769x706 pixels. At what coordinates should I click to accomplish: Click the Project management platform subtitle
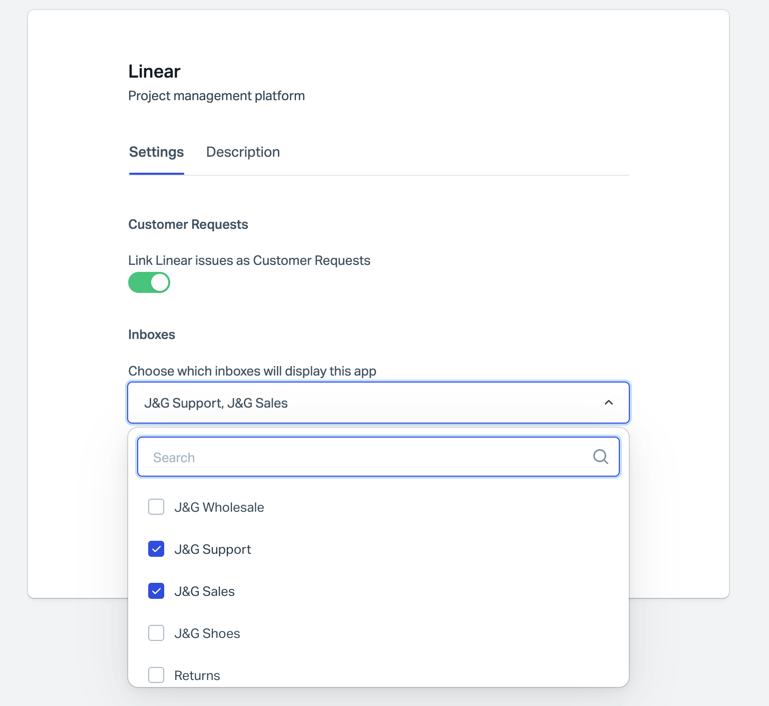click(x=216, y=96)
